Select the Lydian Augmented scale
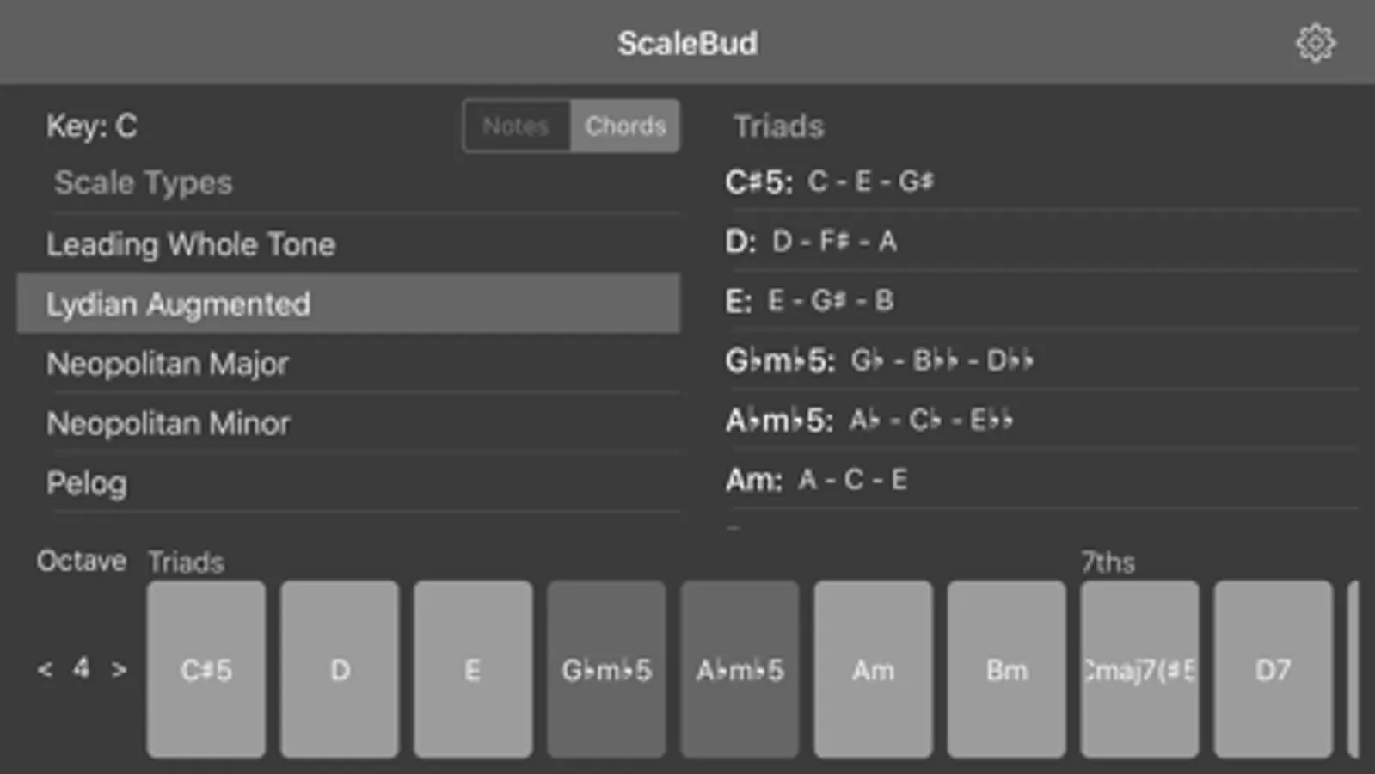The height and width of the screenshot is (774, 1375). [178, 304]
